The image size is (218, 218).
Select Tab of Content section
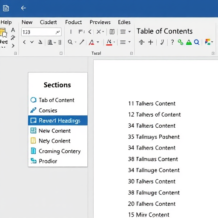(x=58, y=100)
